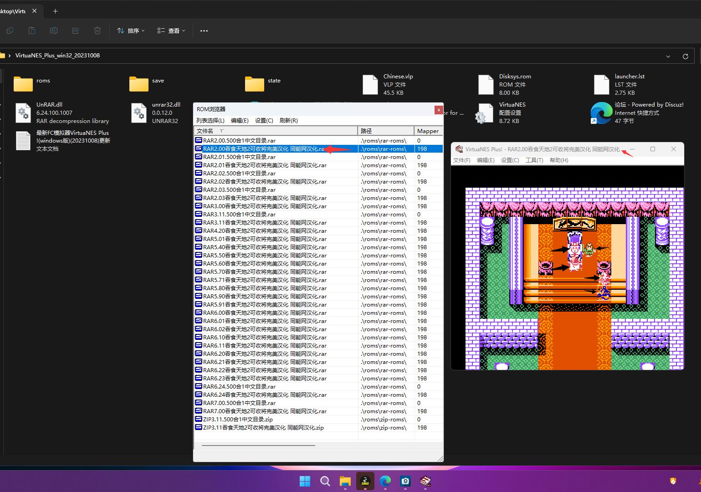The image size is (701, 492).
Task: Open Microsoft Edge from the taskbar
Action: pos(385,481)
